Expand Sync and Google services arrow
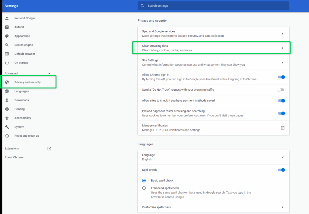The width and height of the screenshot is (309, 214). [x=282, y=34]
